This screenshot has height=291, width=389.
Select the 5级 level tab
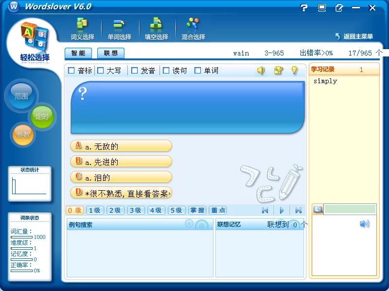177,211
